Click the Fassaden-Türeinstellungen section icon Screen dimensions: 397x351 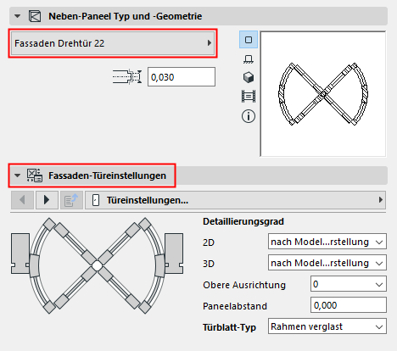coord(35,175)
